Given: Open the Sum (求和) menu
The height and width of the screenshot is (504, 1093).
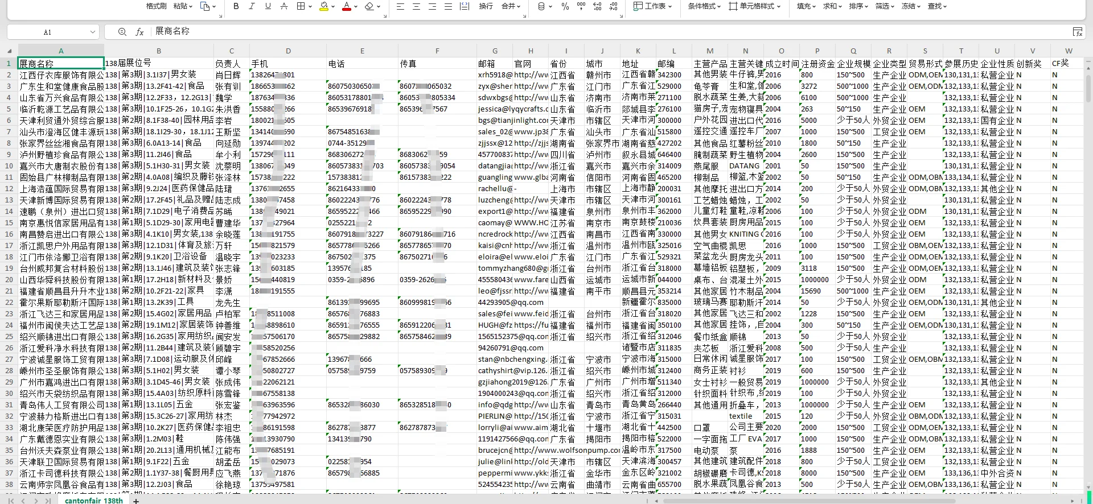Looking at the screenshot, I should tap(833, 6).
